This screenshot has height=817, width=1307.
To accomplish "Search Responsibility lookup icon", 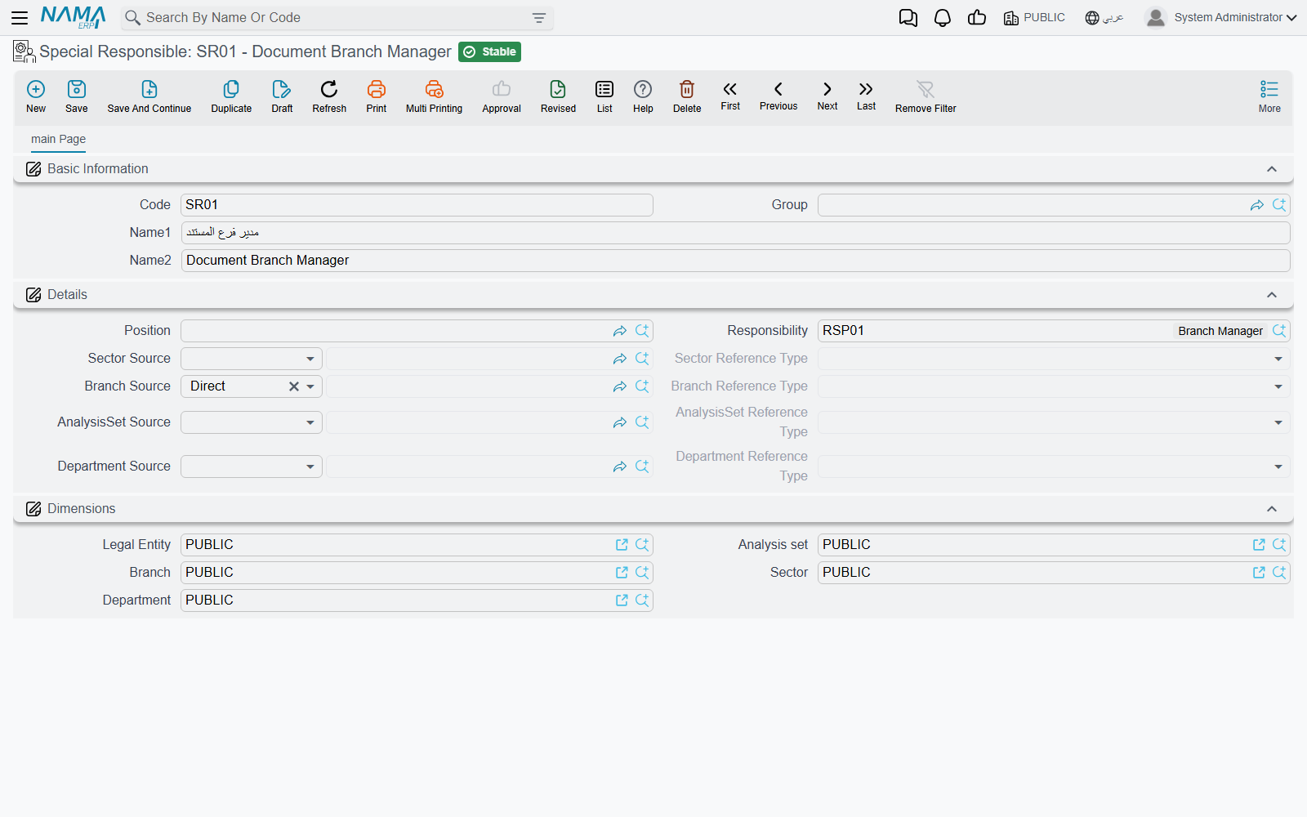I will 1279,331.
